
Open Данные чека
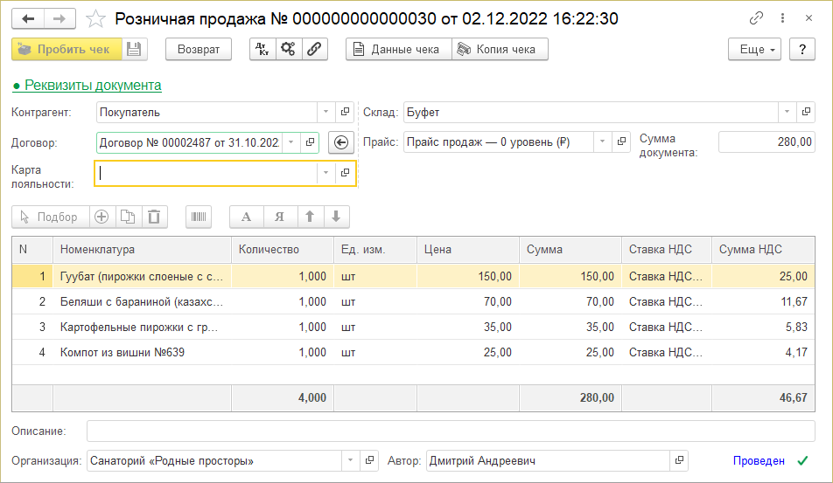(397, 50)
